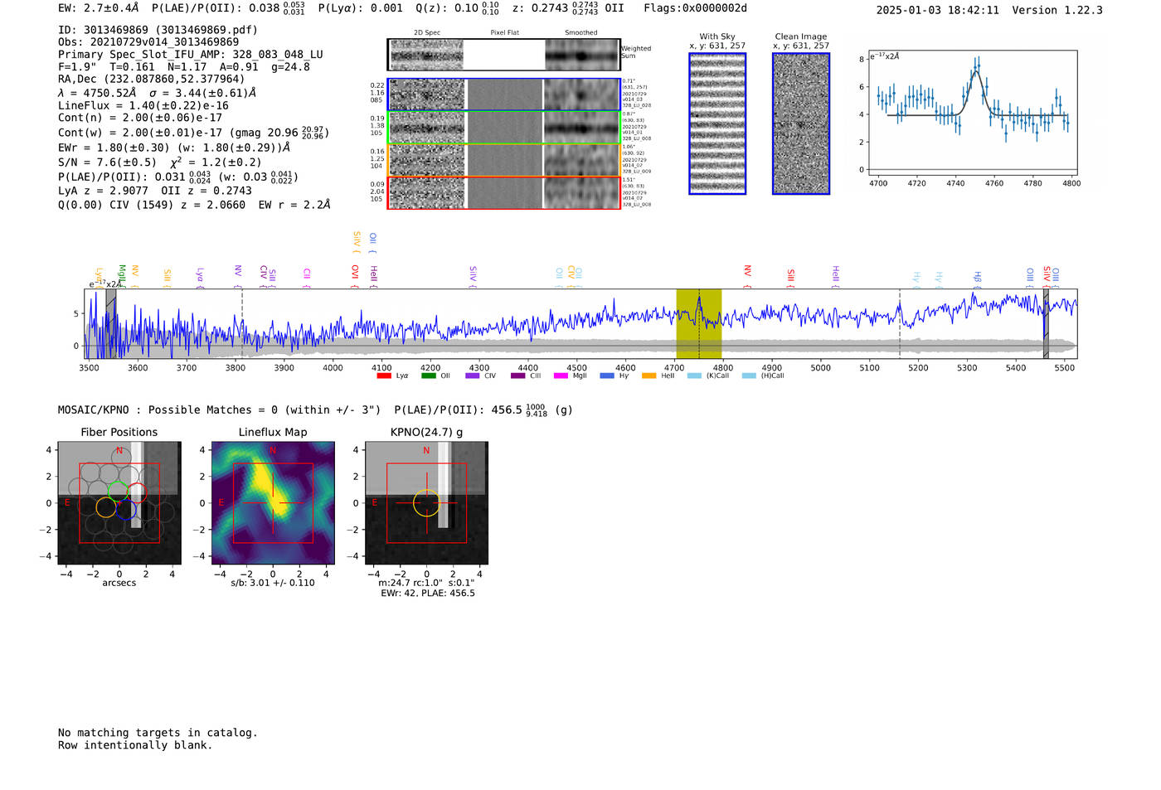
Task: Open the Fiber Positions image
Action: [119, 503]
